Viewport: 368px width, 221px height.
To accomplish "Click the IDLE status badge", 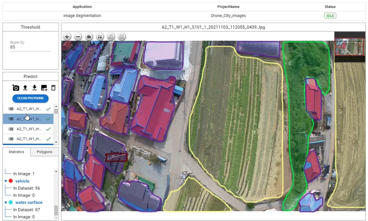I will 330,15.
